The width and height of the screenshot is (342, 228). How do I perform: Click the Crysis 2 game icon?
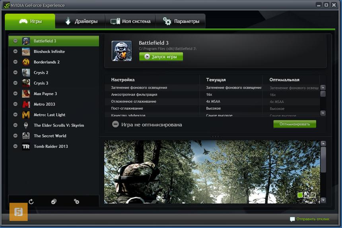26,73
